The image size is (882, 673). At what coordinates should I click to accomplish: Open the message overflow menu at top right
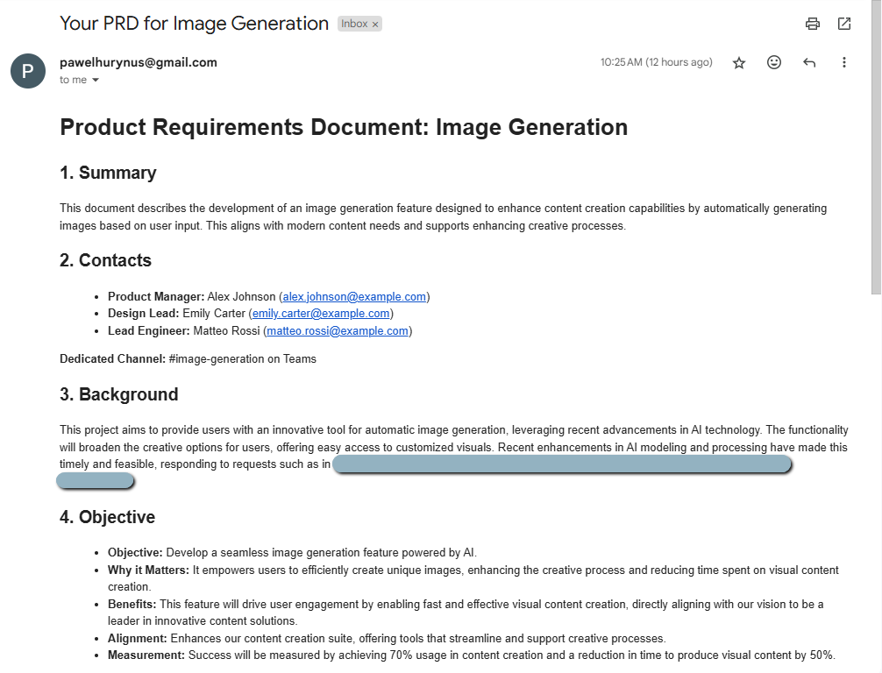(843, 62)
